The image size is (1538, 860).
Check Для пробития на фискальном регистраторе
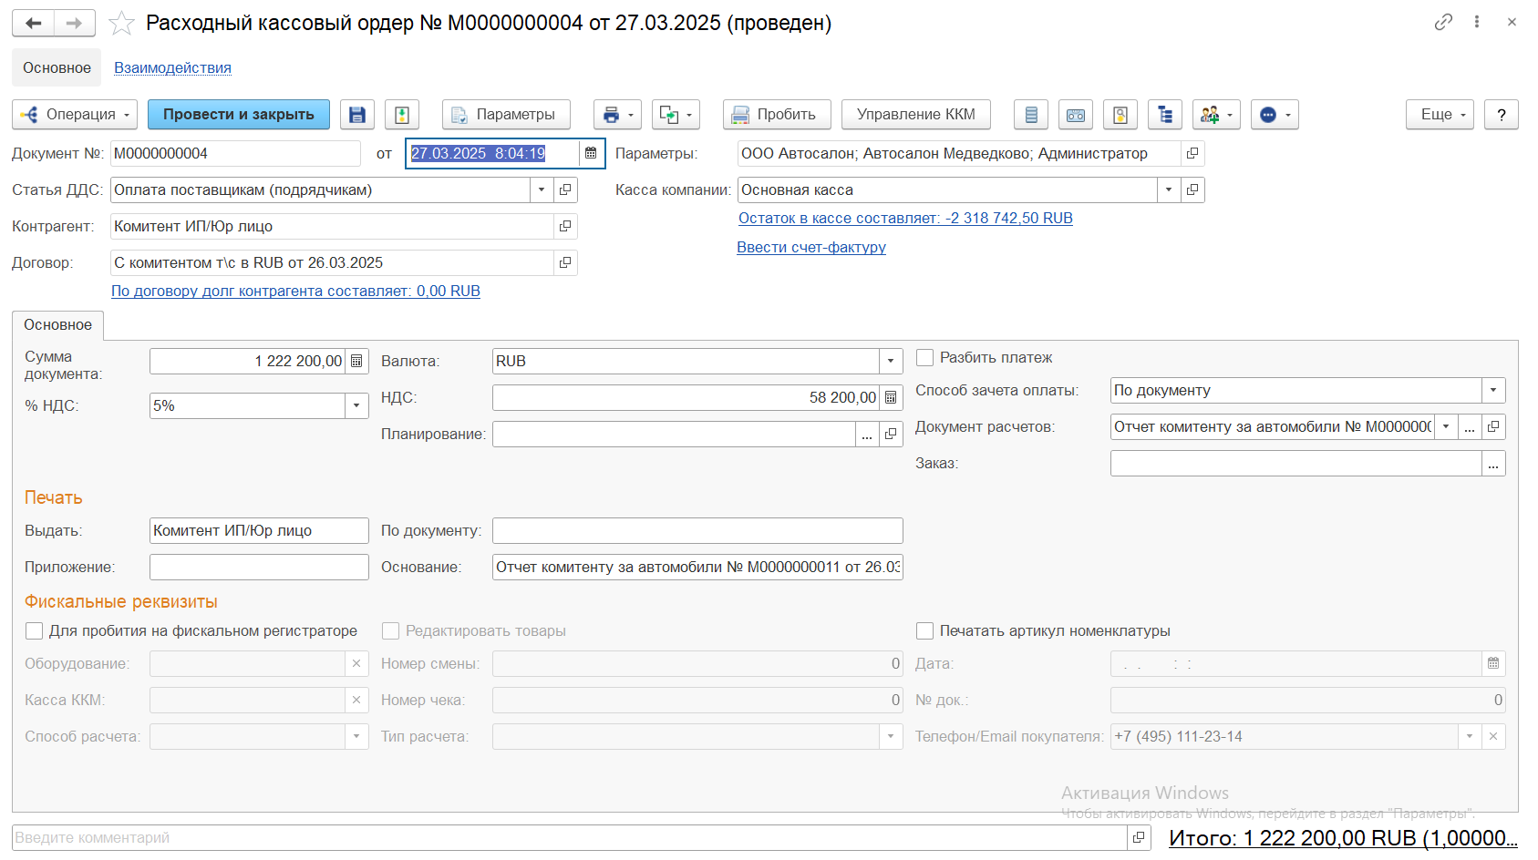click(x=34, y=630)
